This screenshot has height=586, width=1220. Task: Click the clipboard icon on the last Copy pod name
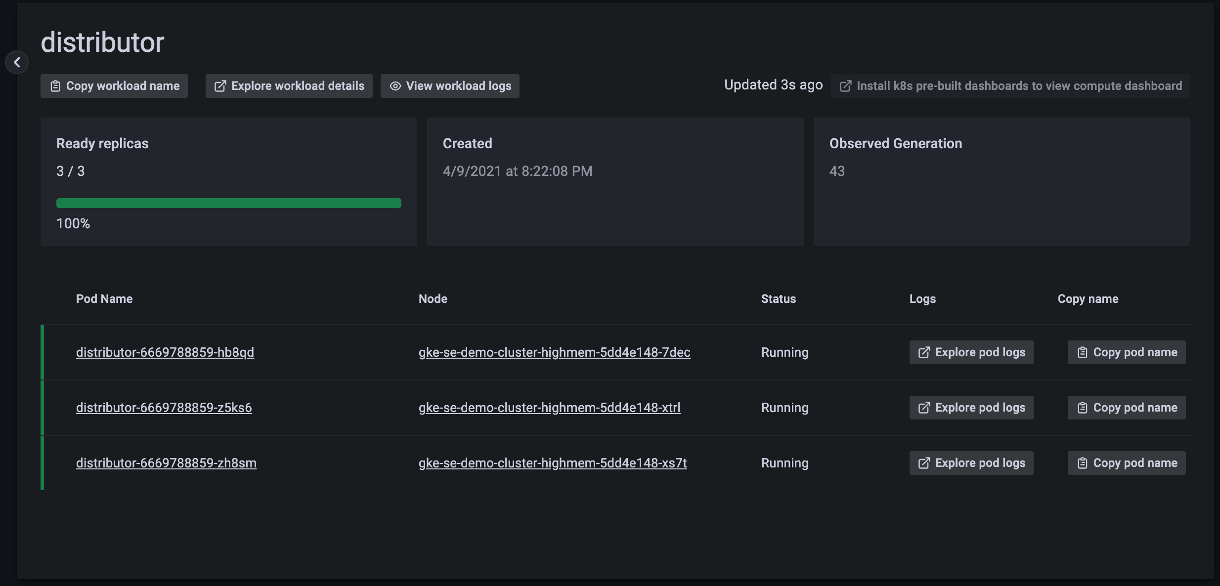[1083, 462]
